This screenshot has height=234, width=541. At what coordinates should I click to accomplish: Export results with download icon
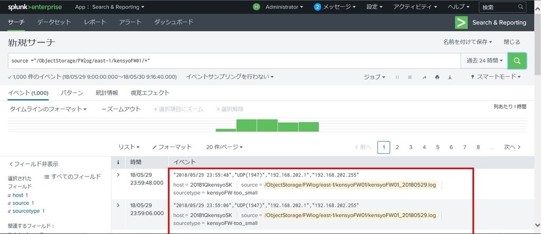coord(450,77)
